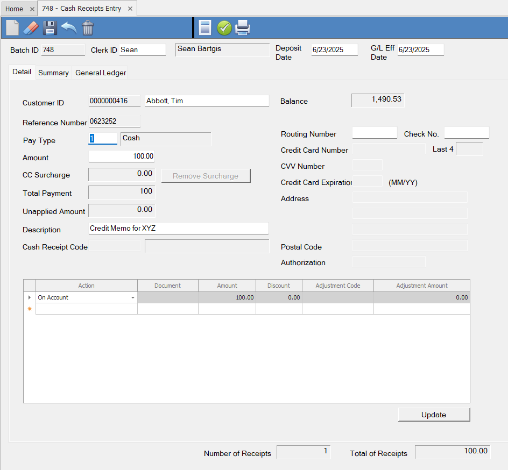Edit the Description field

click(x=179, y=228)
